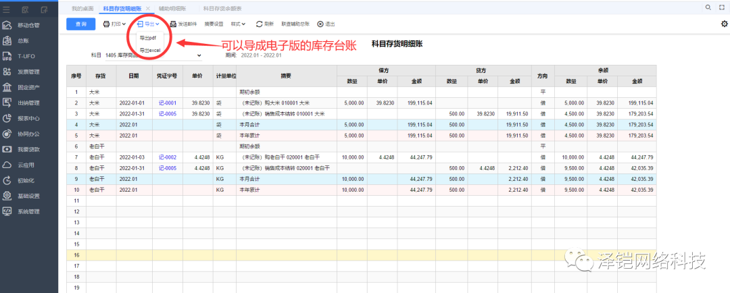730x293 pixels.
Task: Open 报表中心 from the sidebar
Action: [28, 118]
